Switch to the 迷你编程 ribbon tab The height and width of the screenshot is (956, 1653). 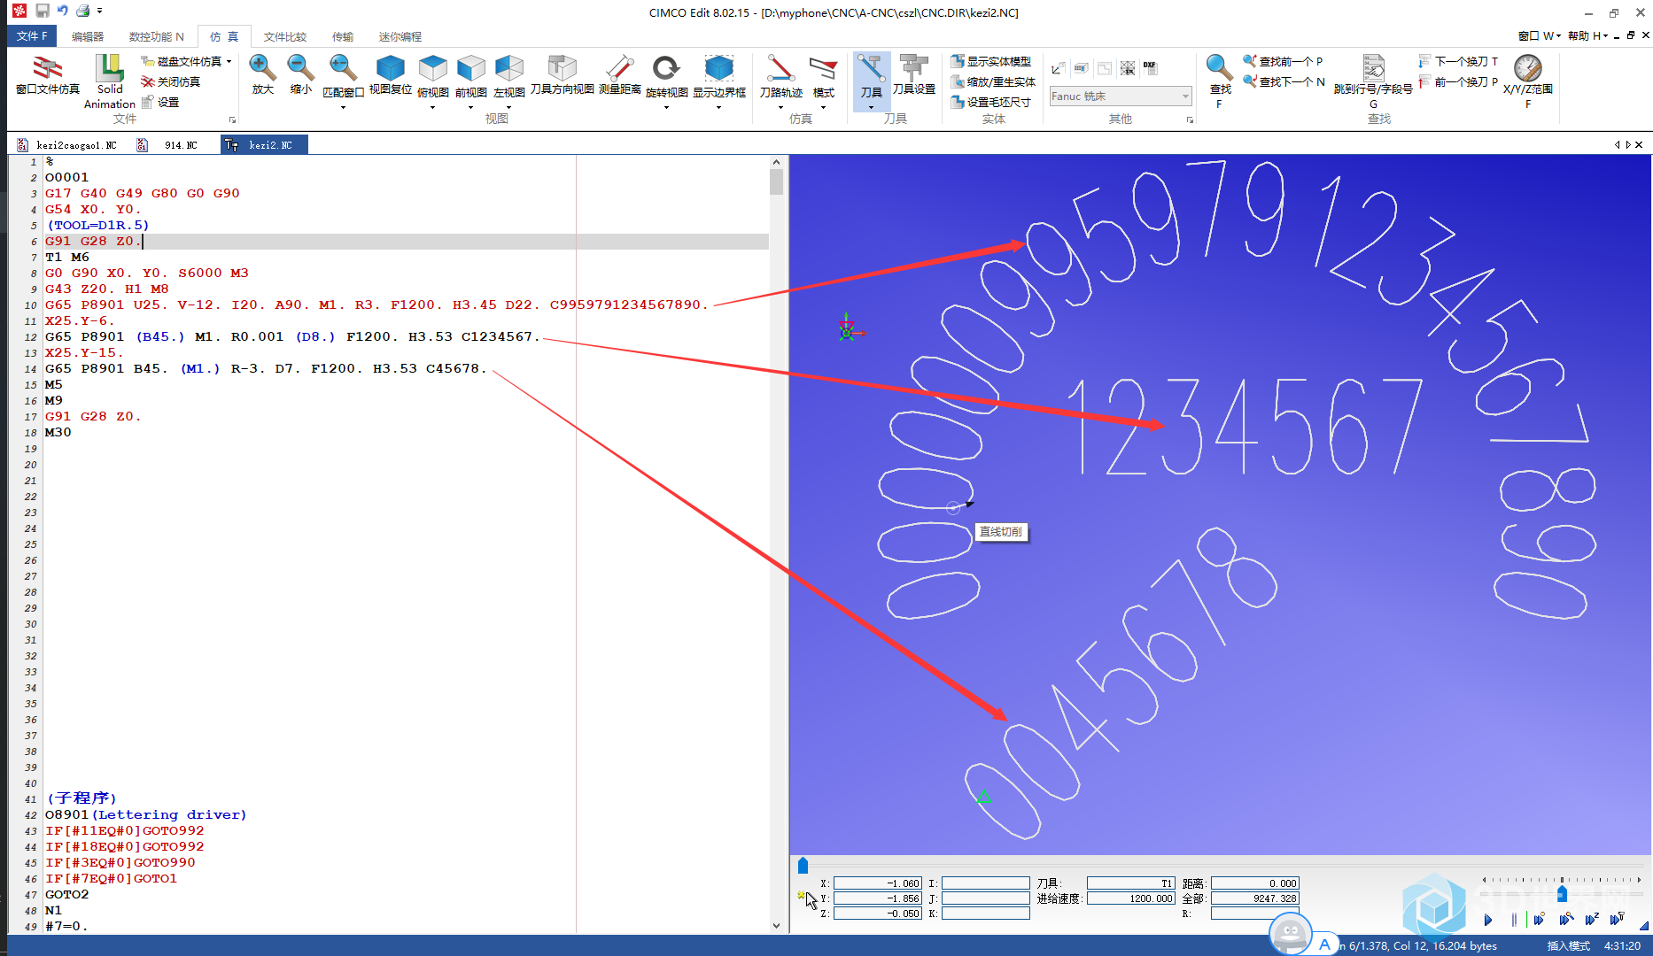click(x=400, y=36)
